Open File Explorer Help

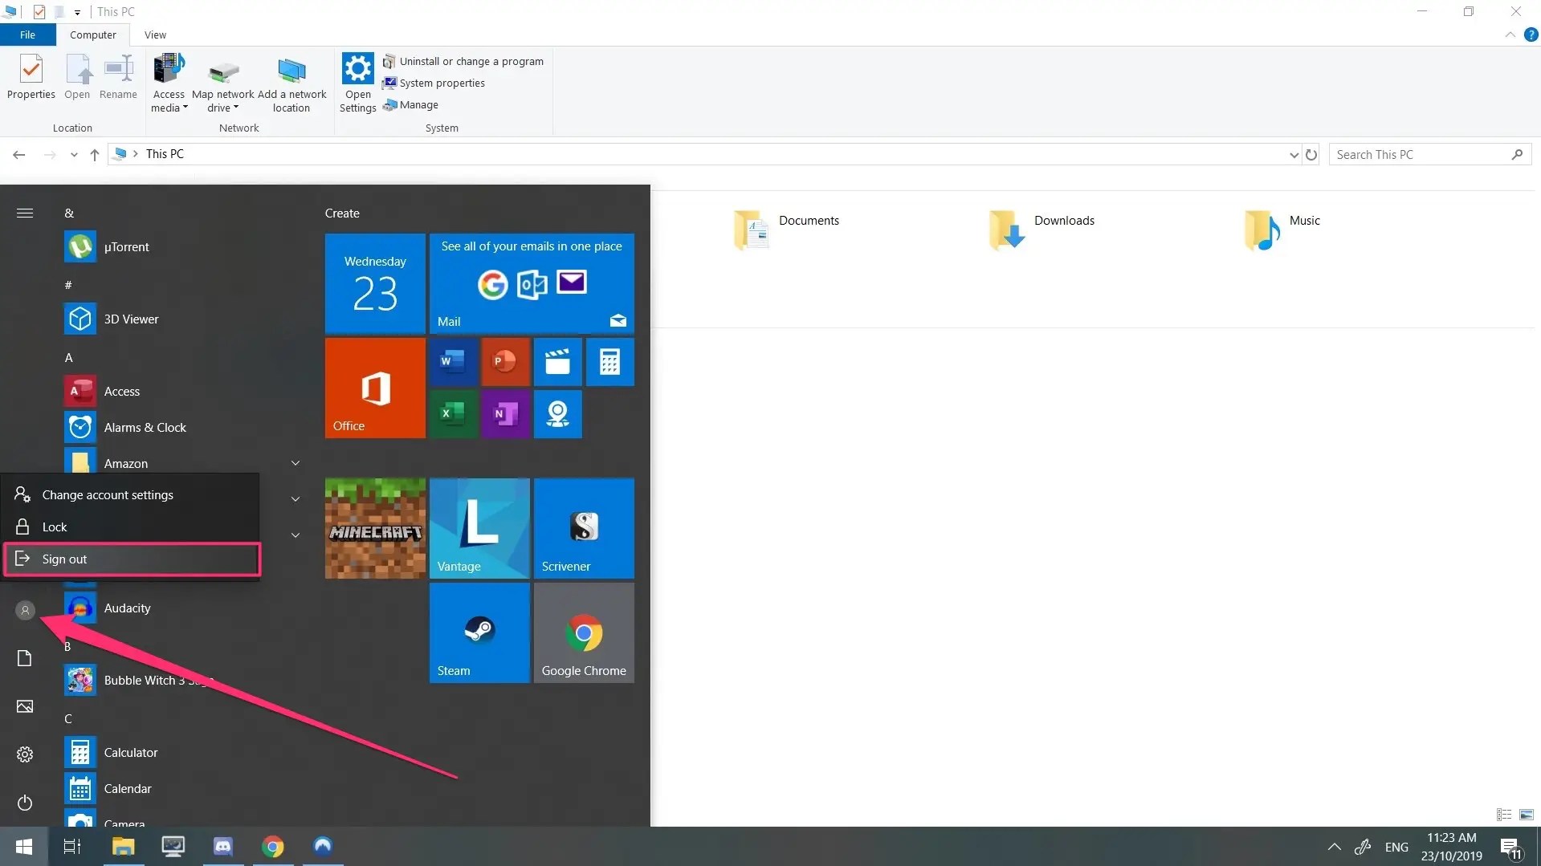1531,35
